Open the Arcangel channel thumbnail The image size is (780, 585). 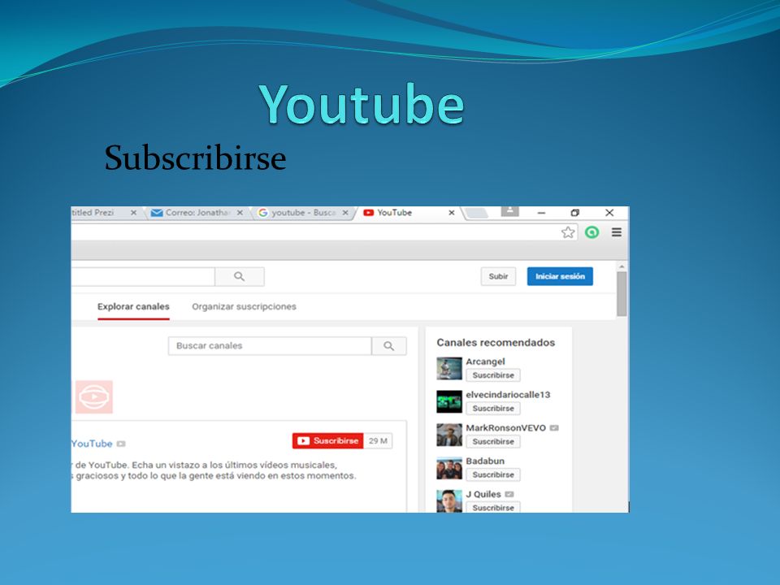(x=449, y=369)
